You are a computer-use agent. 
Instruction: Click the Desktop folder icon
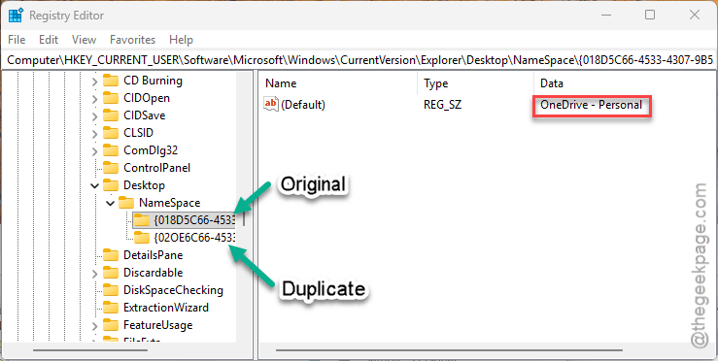pos(111,185)
